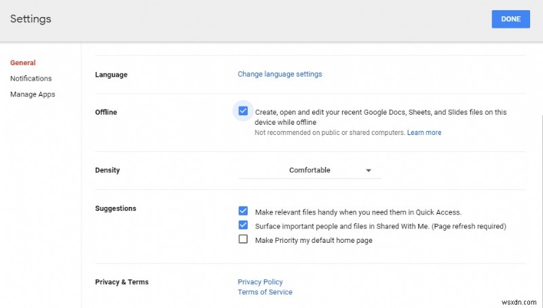
Task: Switch to the Notifications tab
Action: tap(31, 79)
